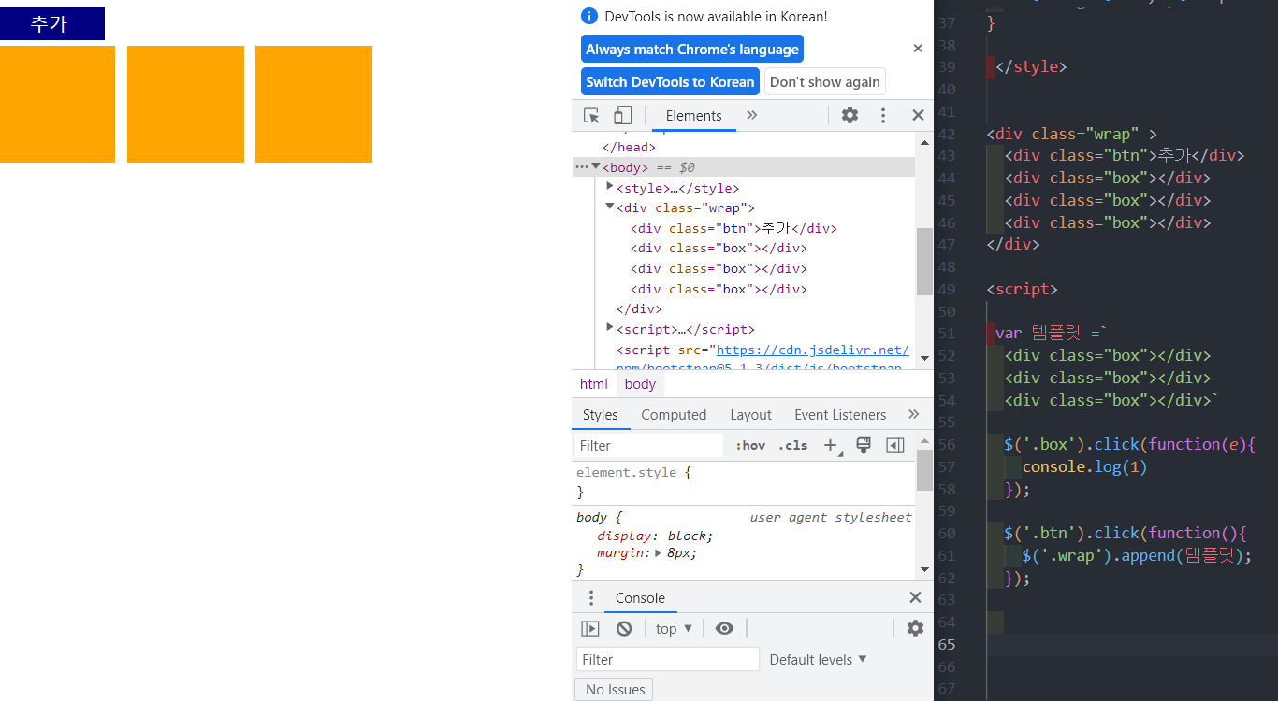Screen dimensions: 1278x701
Task: Click editor line number 51
Action: [x=946, y=334]
